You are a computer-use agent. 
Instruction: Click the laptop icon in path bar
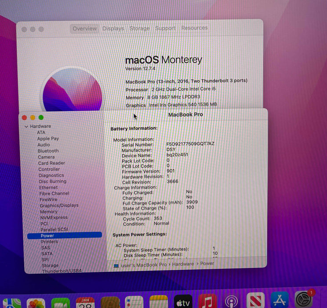[116, 266]
